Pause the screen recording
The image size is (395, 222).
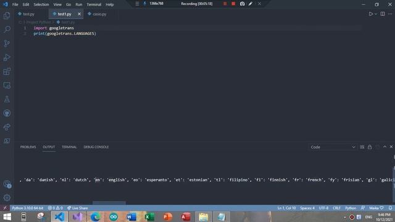(x=225, y=4)
